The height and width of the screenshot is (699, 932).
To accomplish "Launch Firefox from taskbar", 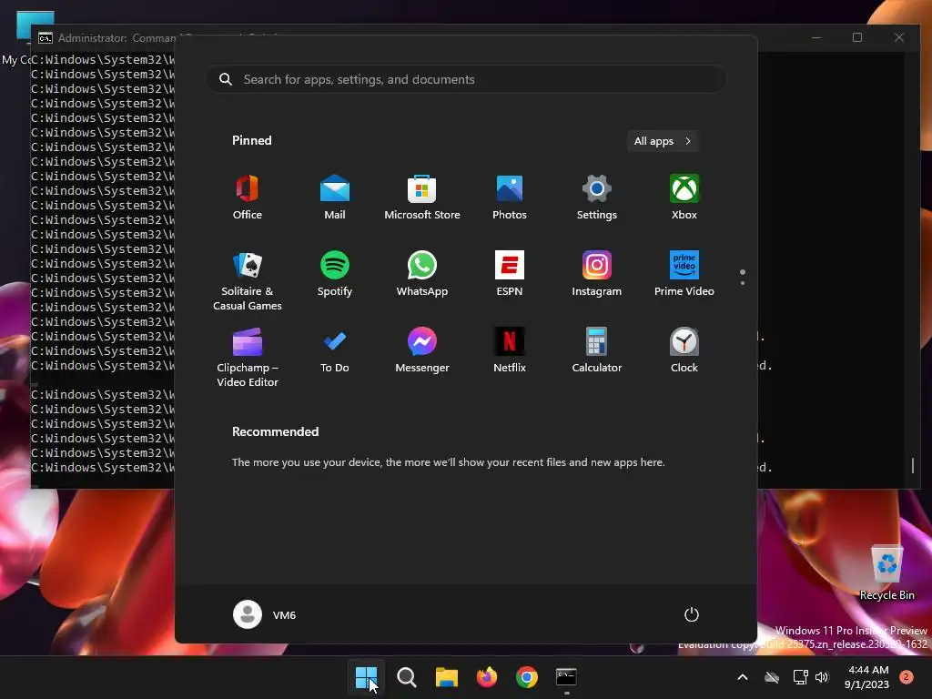I will (487, 677).
